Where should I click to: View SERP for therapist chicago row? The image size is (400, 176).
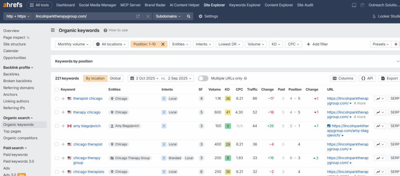[394, 99]
